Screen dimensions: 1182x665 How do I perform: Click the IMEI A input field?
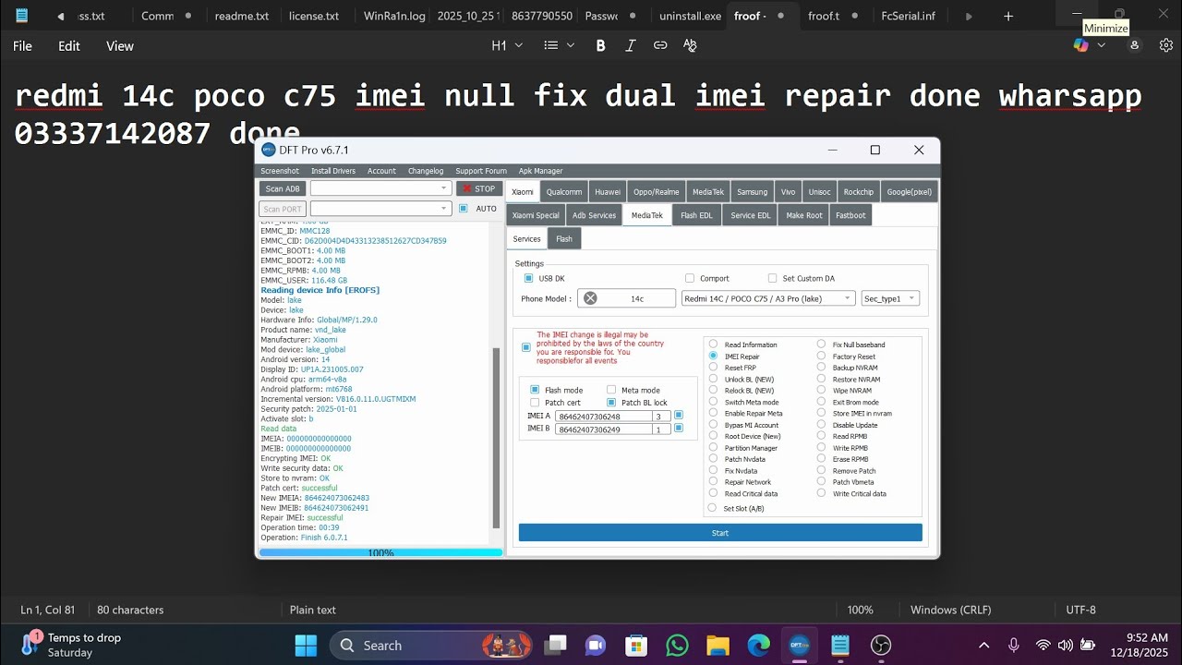coord(603,417)
